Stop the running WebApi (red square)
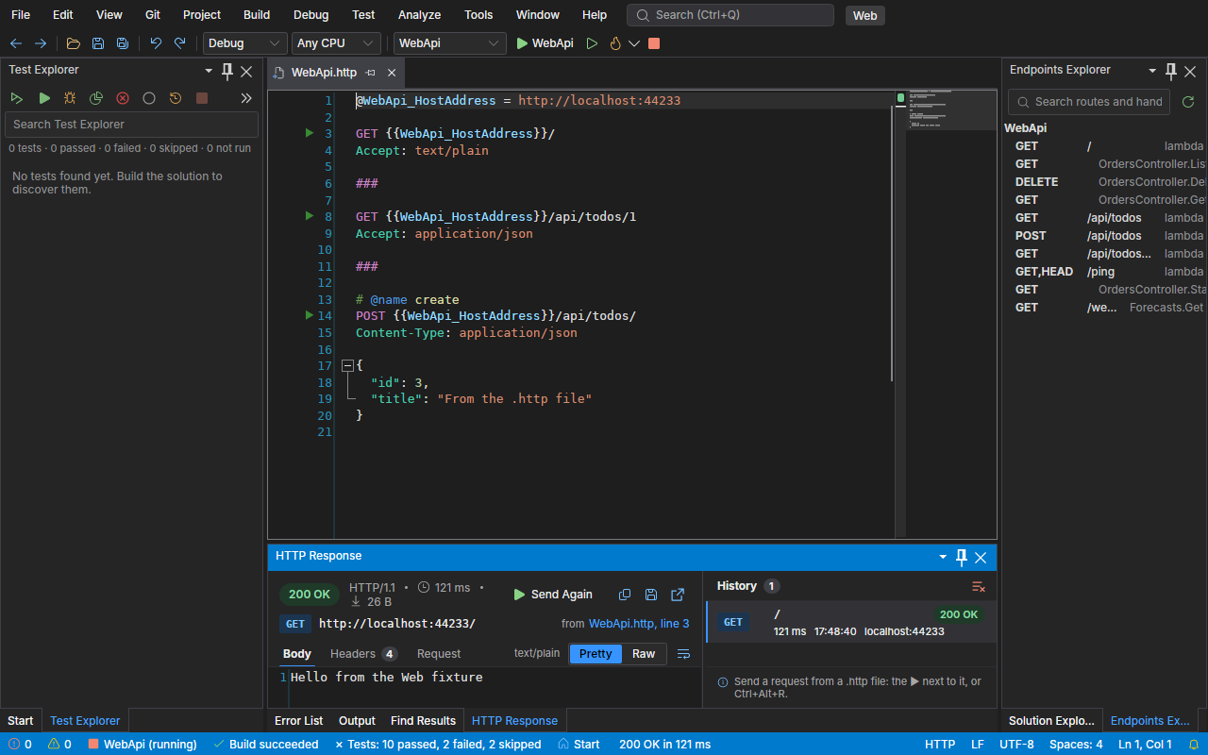 (654, 43)
